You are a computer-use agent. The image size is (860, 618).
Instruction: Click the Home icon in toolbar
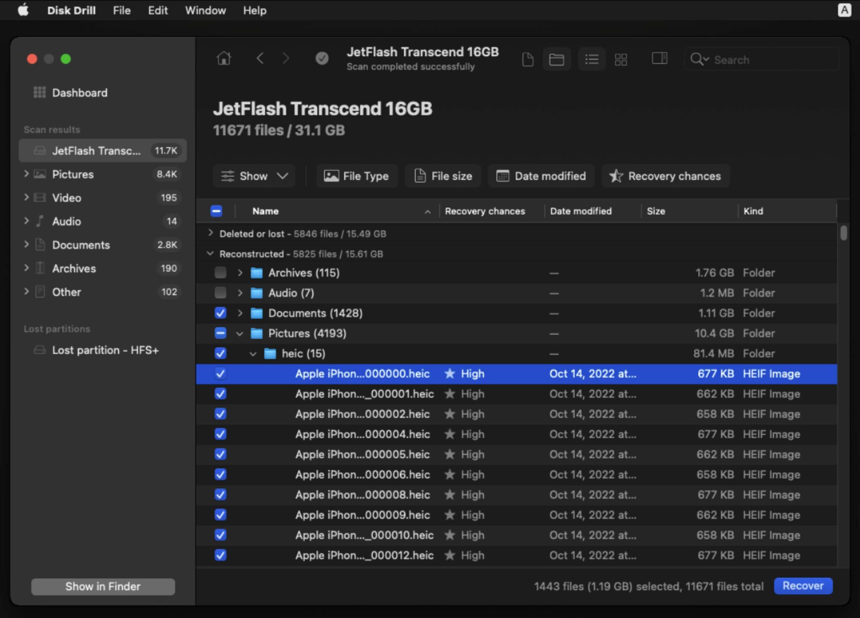tap(224, 58)
